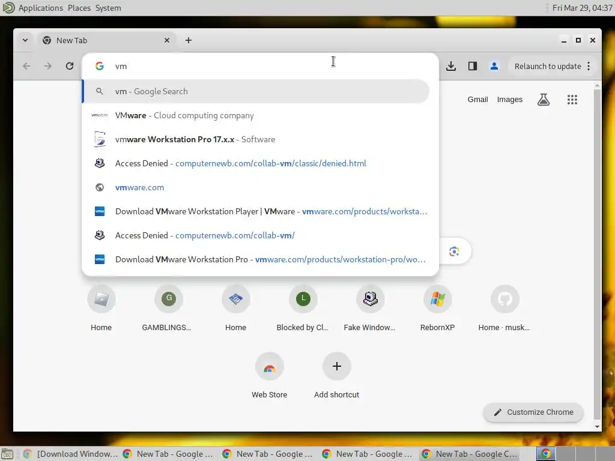
Task: Select the VMware Cloud computing company suggestion
Action: tap(256, 115)
